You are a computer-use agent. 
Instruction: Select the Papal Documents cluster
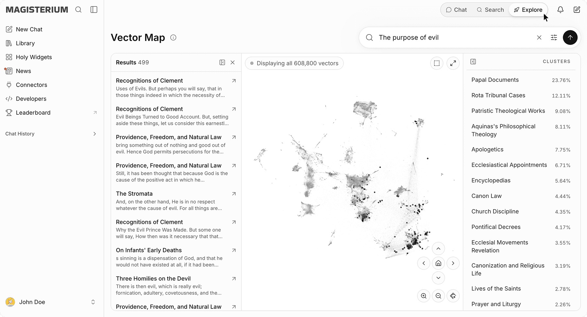tap(521, 80)
